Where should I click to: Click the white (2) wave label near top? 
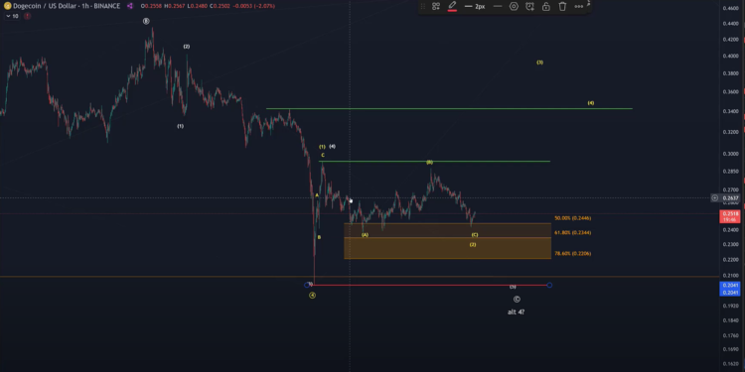coord(187,47)
